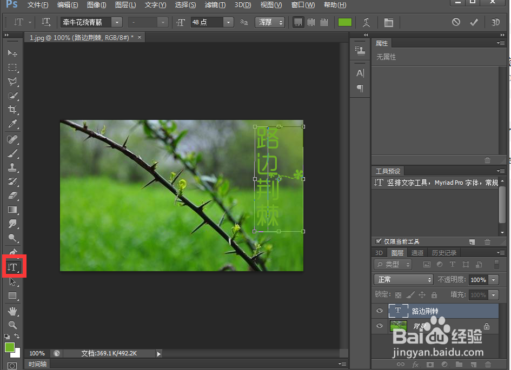511x370 pixels.
Task: Select the Move tool
Action: 12,53
